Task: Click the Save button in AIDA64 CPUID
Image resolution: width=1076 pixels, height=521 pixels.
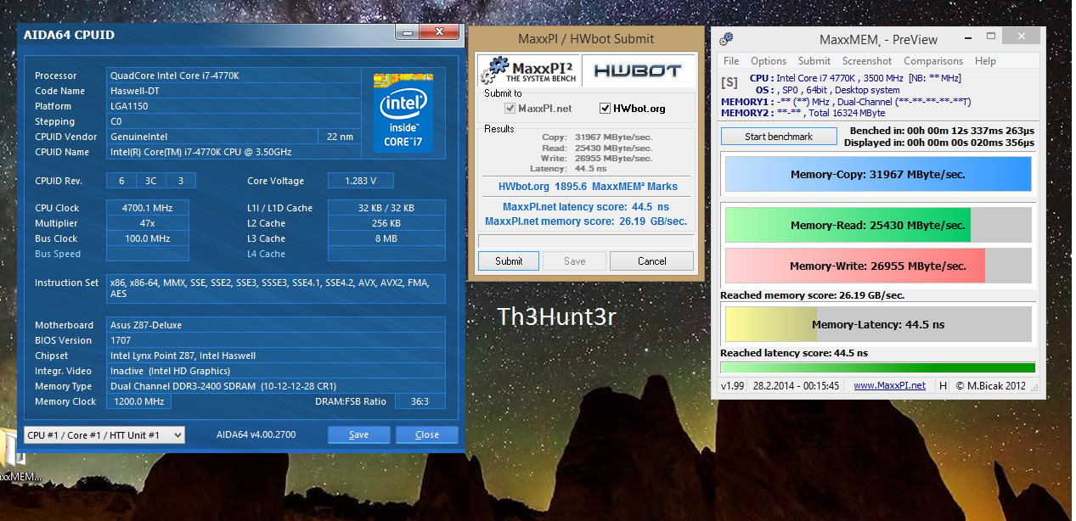Action: tap(359, 434)
